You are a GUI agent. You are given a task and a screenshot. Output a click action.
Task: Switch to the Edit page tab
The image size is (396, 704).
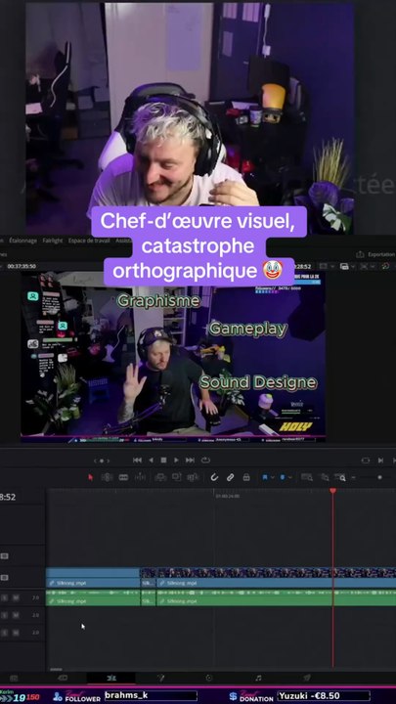(110, 678)
